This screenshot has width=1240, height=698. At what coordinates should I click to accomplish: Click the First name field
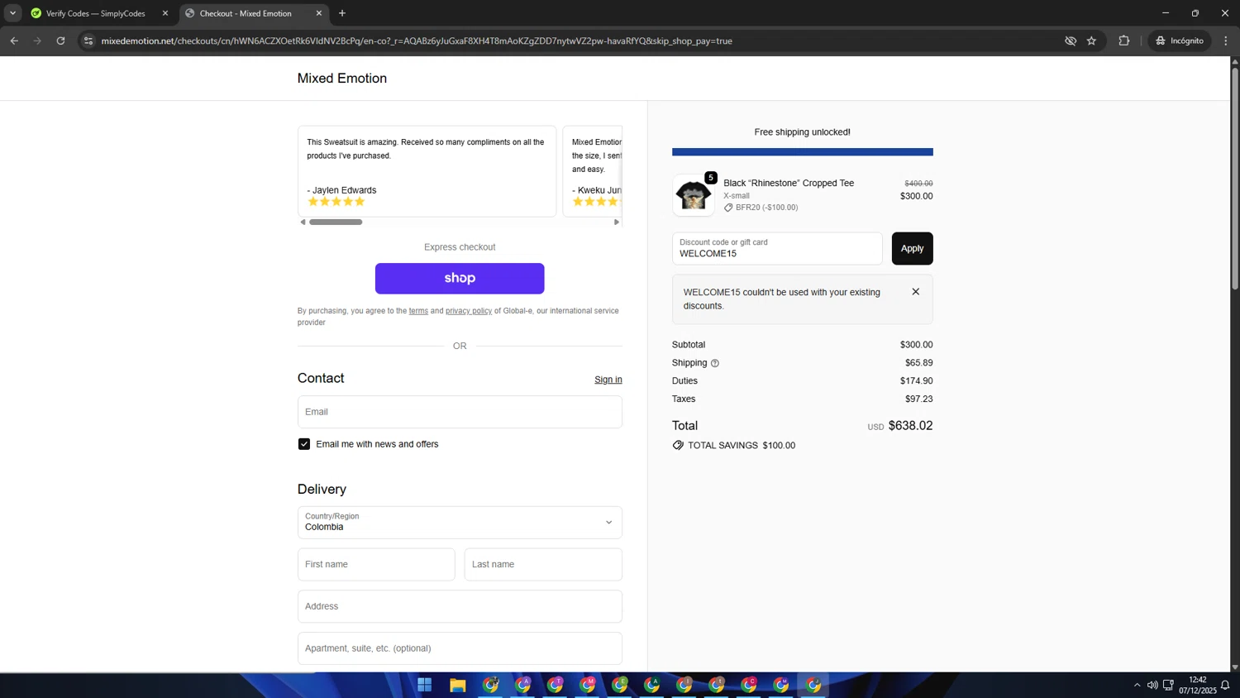[376, 564]
